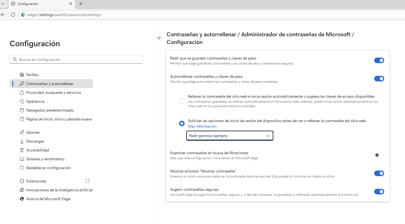Click the Idiomas language icon

pos(22,132)
